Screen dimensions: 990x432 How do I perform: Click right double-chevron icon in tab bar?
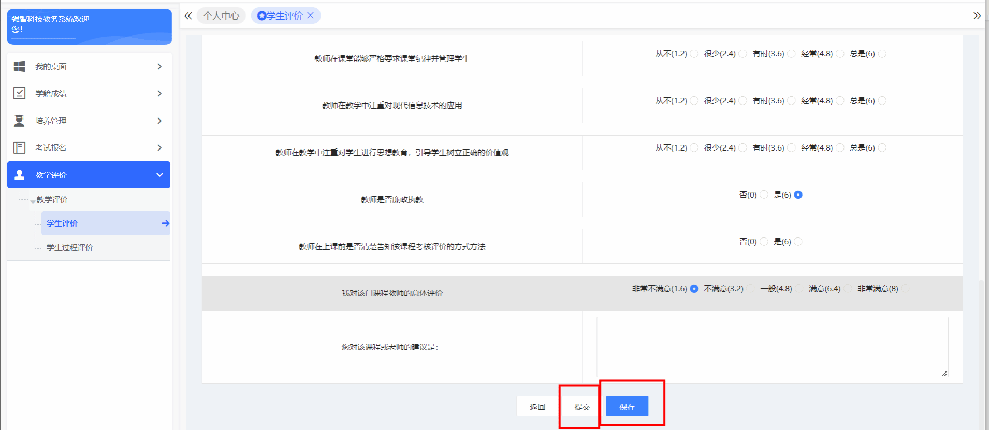(x=977, y=16)
